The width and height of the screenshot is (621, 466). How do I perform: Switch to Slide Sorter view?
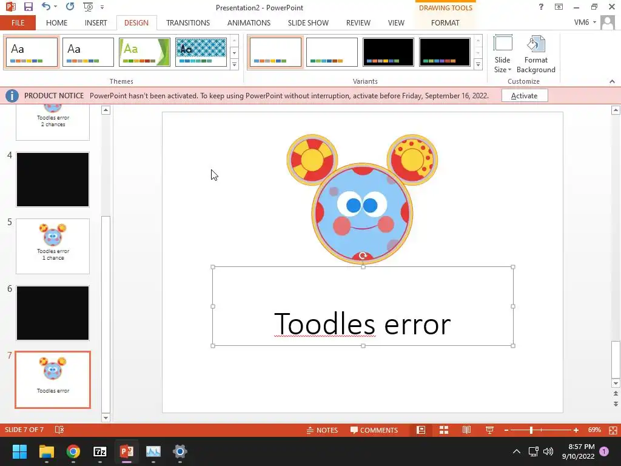[443, 430]
